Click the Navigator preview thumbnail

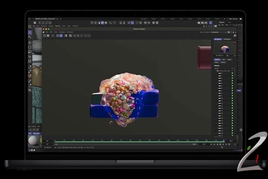pos(225,48)
